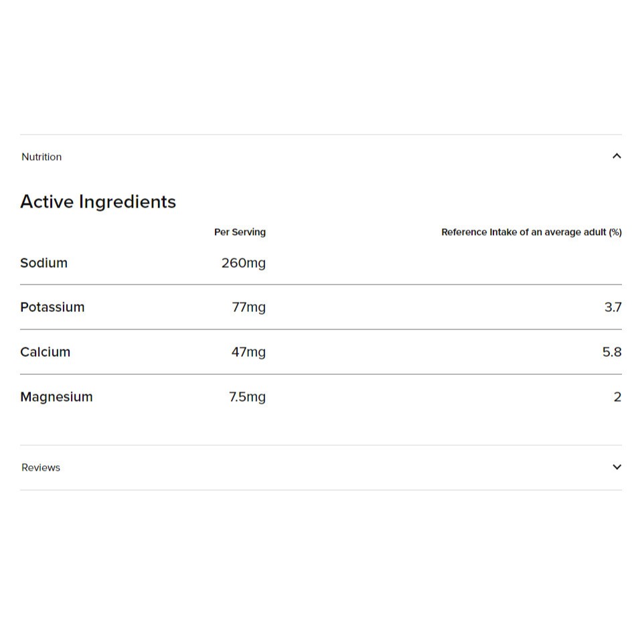Click the 77mg potassium value
The image size is (632, 632).
(248, 307)
